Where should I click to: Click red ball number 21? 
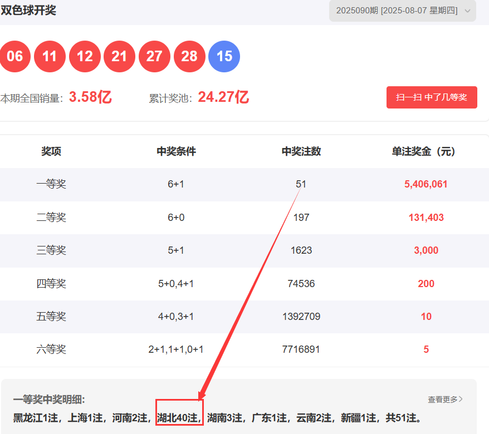click(x=119, y=56)
